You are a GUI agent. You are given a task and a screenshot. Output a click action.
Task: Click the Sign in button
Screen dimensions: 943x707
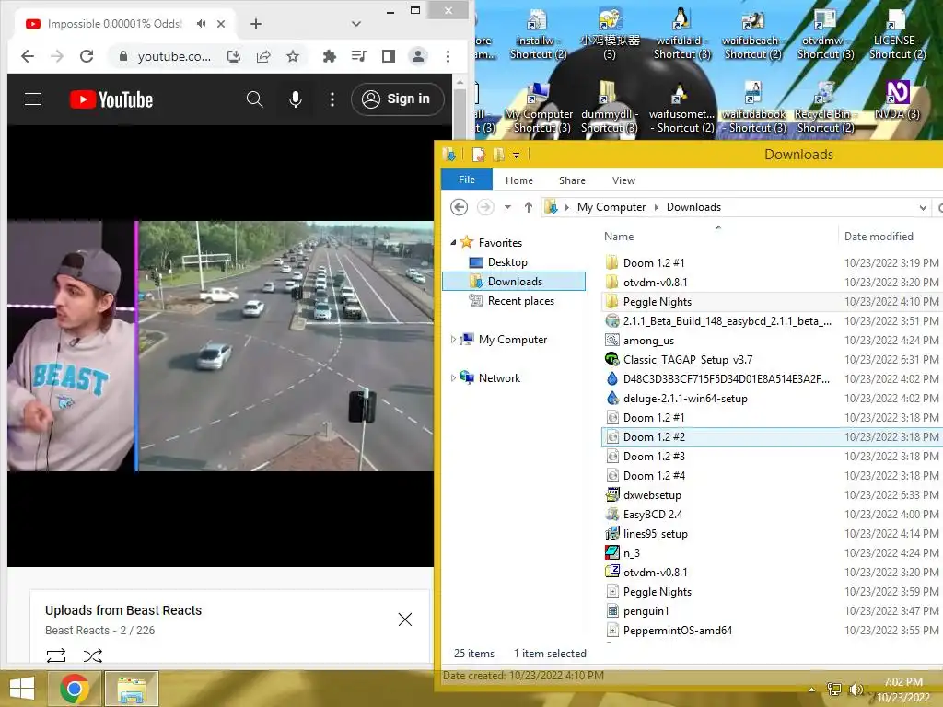[398, 99]
